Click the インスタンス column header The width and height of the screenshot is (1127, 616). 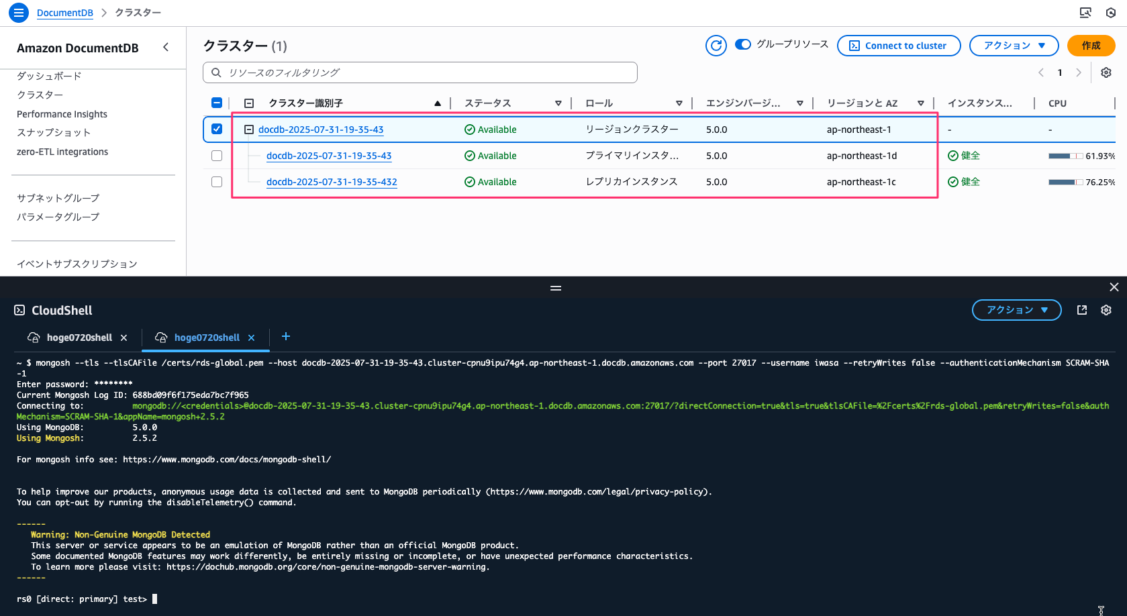(x=980, y=103)
